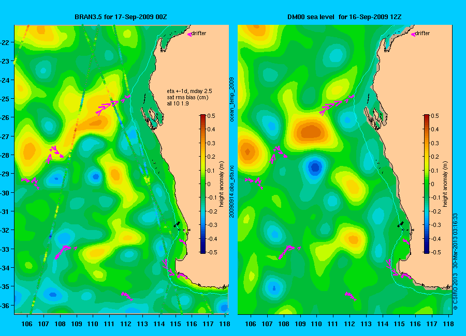The width and height of the screenshot is (466, 336).
Task: Click the -22 latitude axis label
Action: [5, 42]
